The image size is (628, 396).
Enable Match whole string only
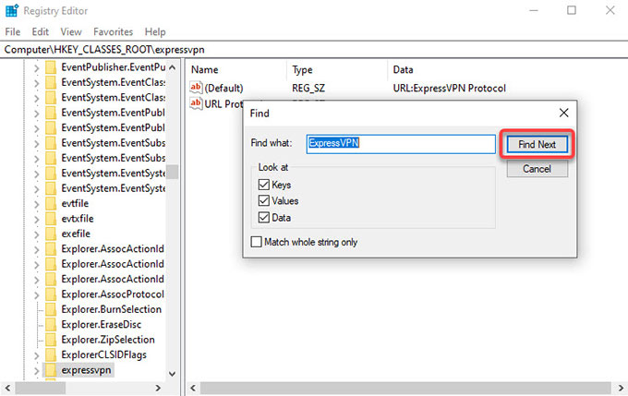tap(257, 242)
